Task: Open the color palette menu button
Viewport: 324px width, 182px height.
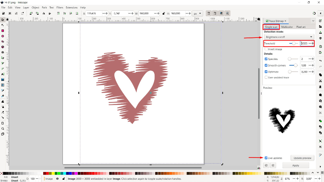Action: click(x=322, y=173)
